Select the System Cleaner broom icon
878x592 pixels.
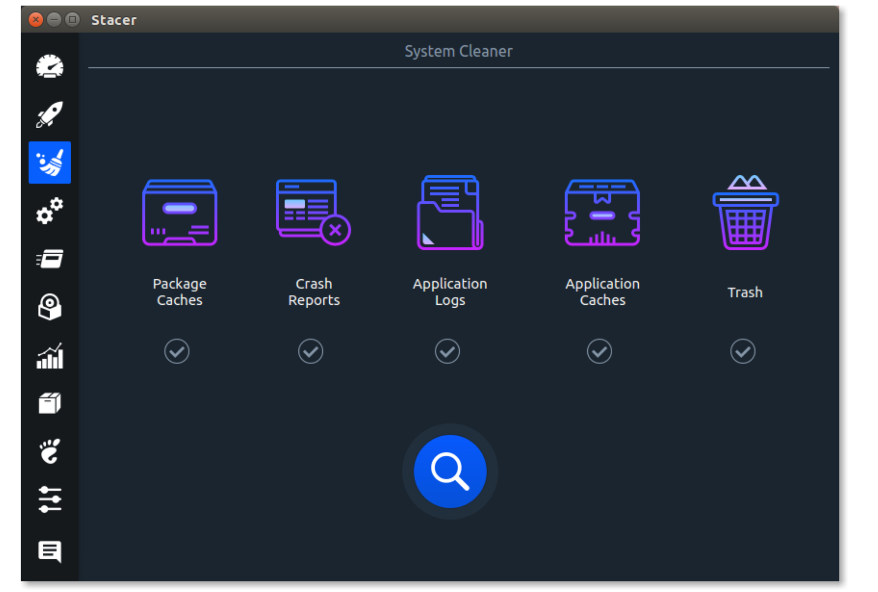pos(50,163)
